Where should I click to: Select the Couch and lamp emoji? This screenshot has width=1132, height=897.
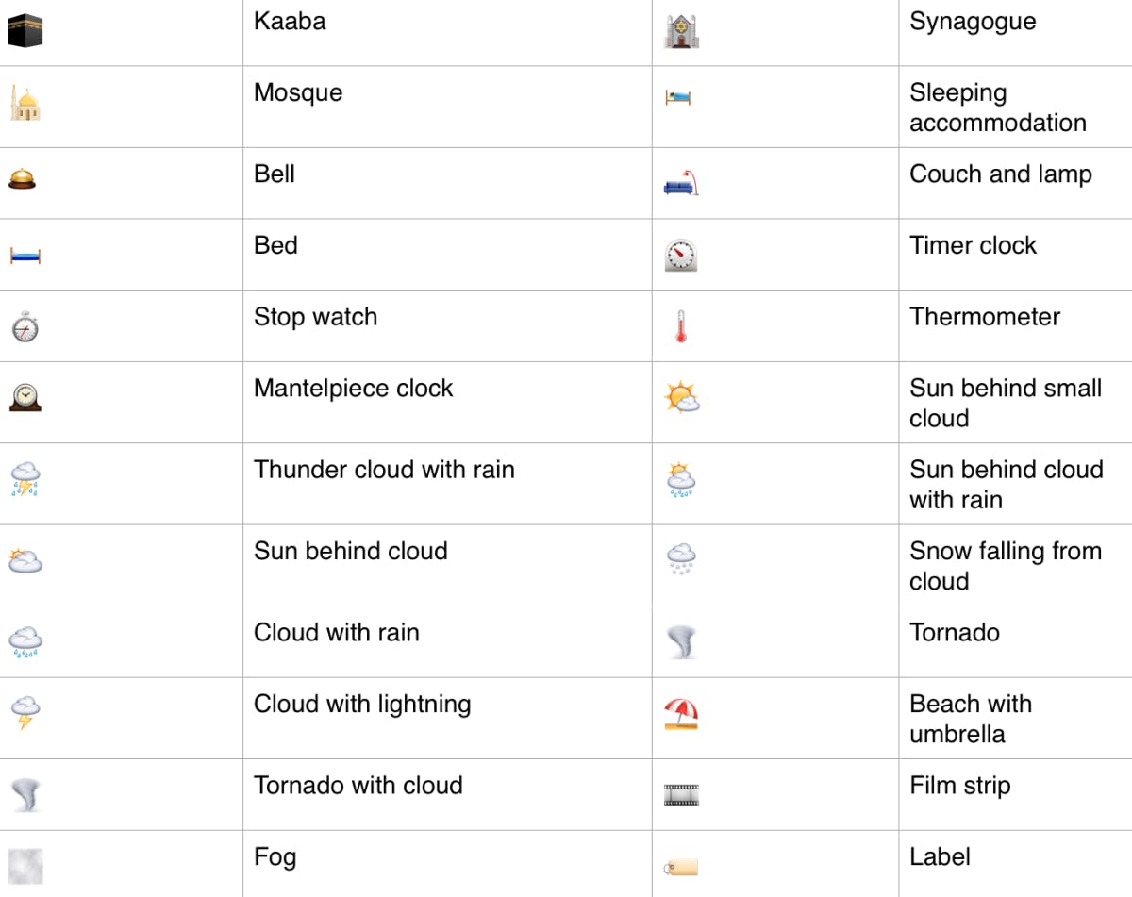tap(681, 184)
